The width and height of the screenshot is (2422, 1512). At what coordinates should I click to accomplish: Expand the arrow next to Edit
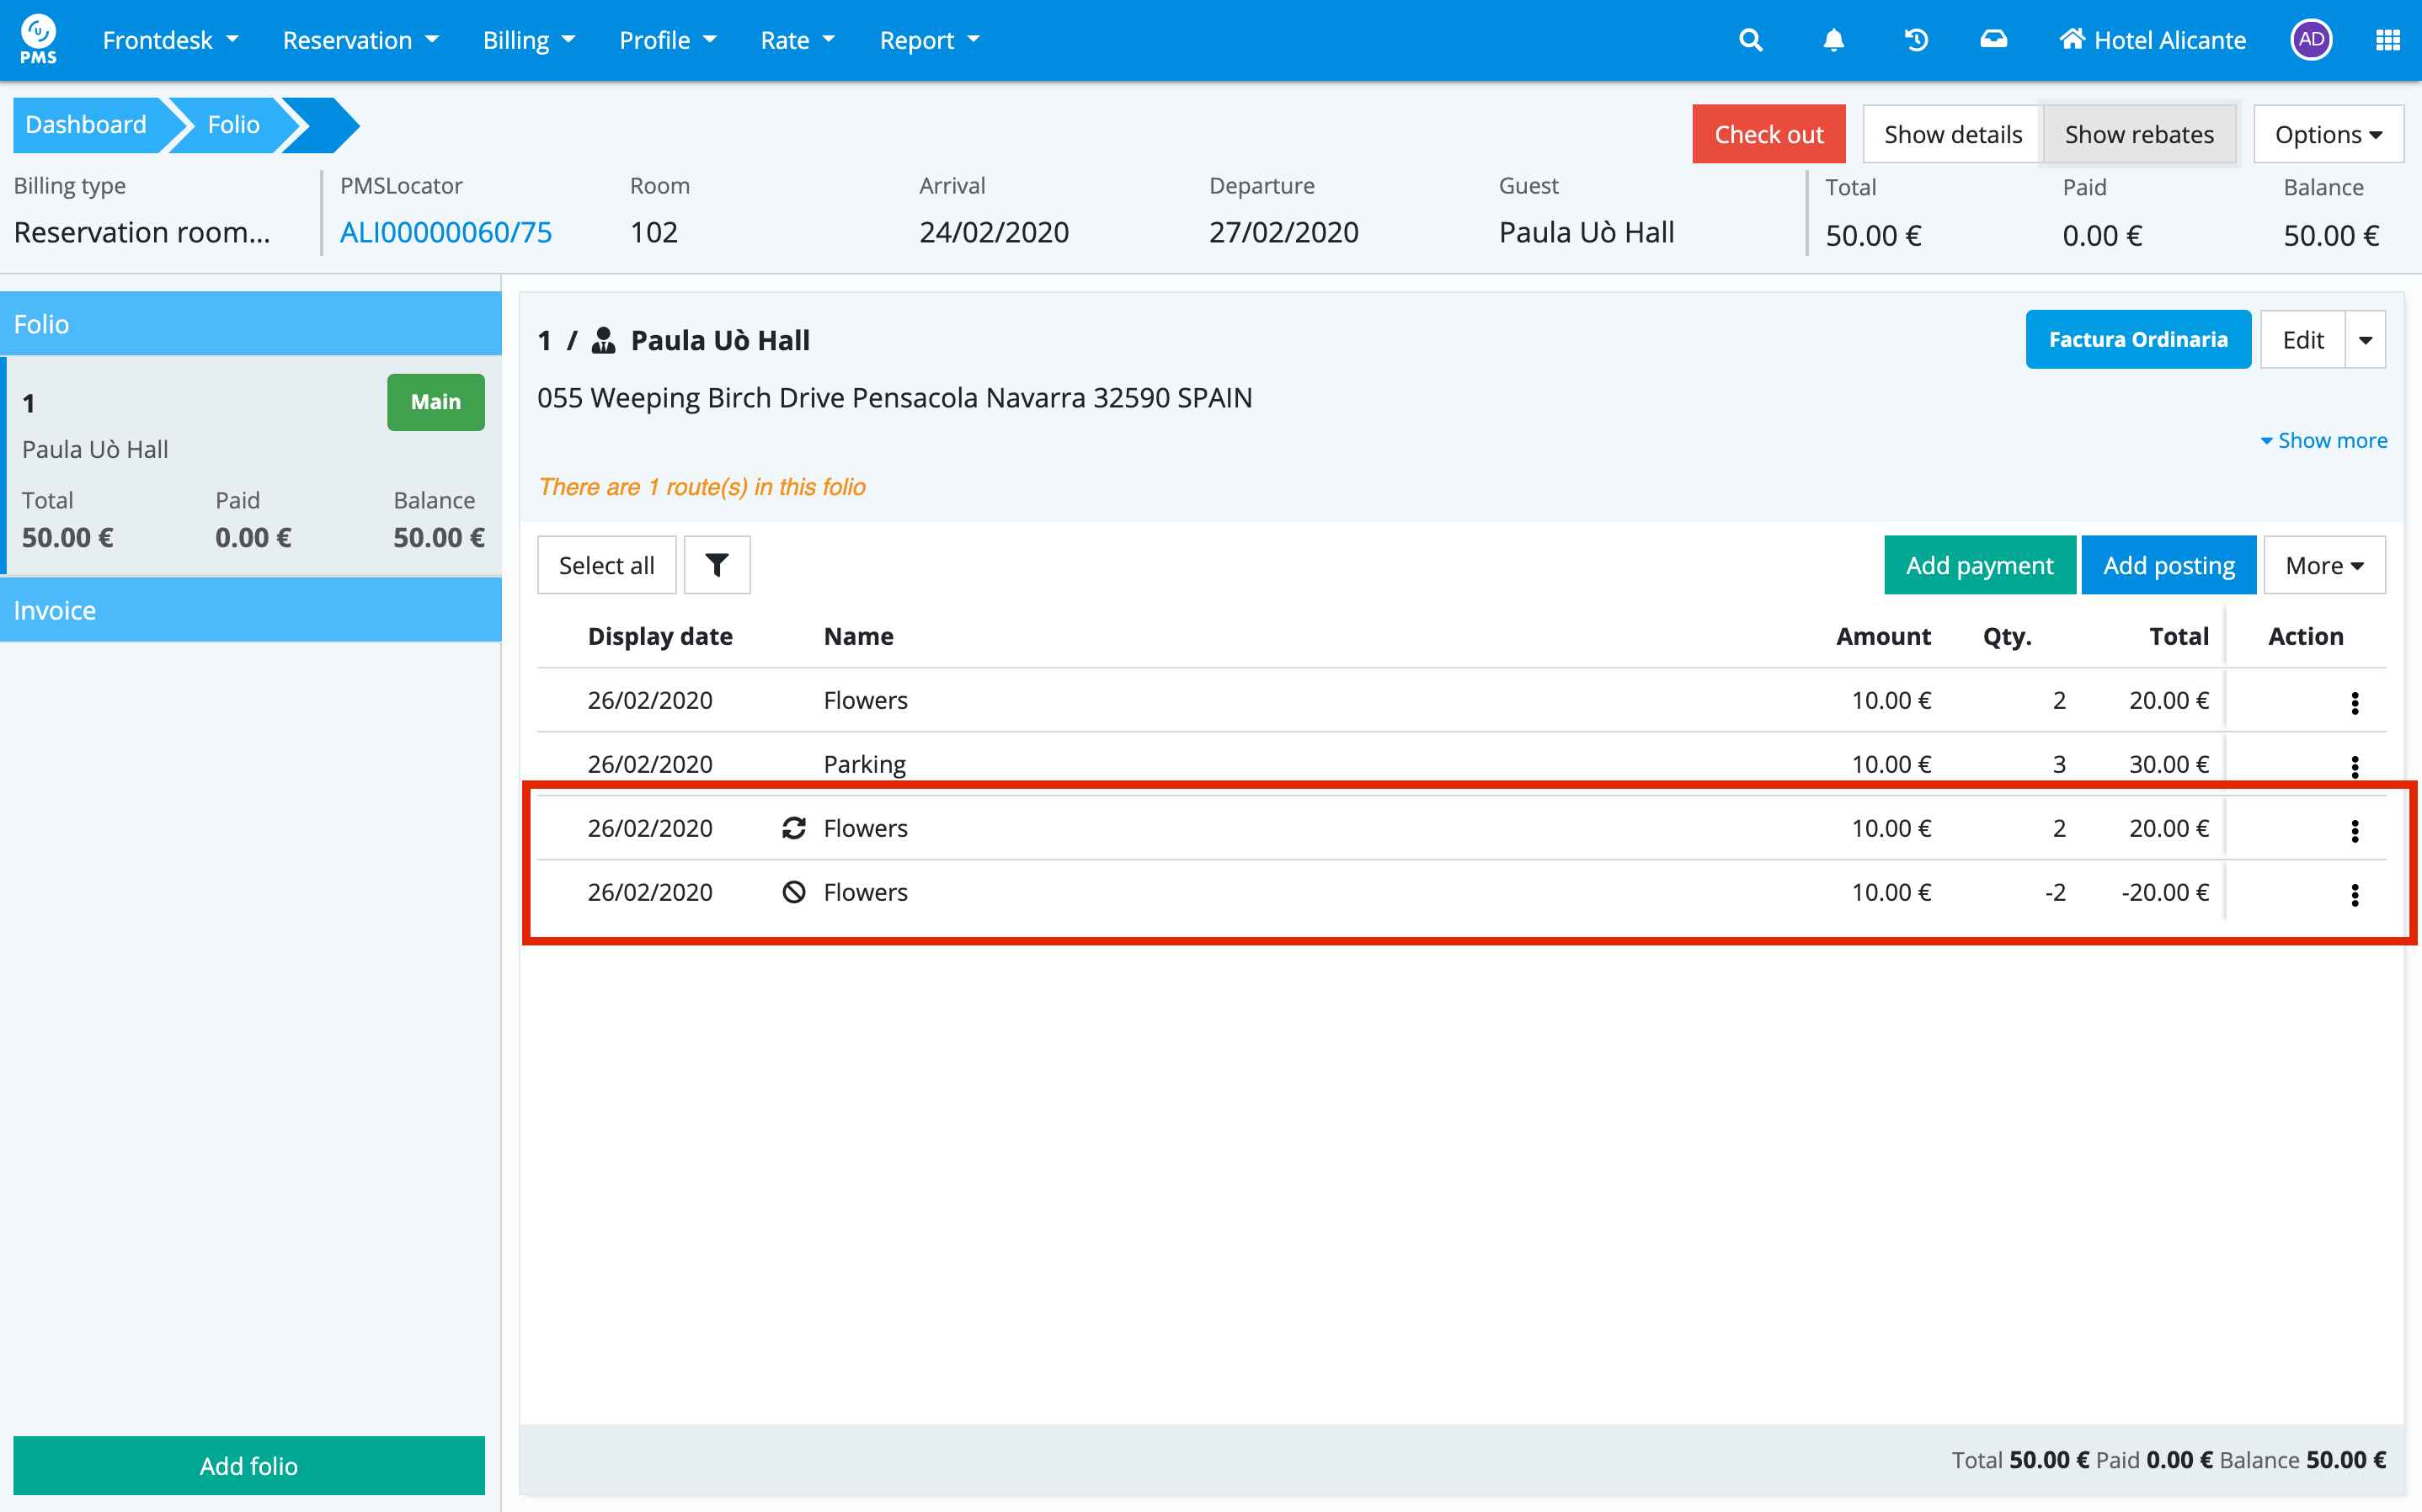(2365, 340)
